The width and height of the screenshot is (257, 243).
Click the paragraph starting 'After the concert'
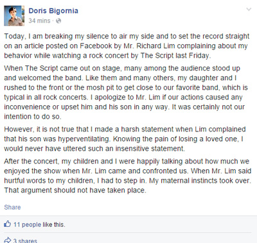coord(128,176)
